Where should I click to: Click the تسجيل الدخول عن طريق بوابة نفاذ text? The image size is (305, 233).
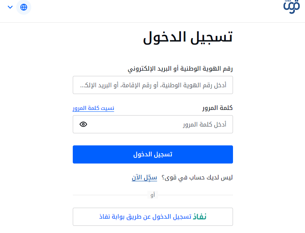pos(145,217)
